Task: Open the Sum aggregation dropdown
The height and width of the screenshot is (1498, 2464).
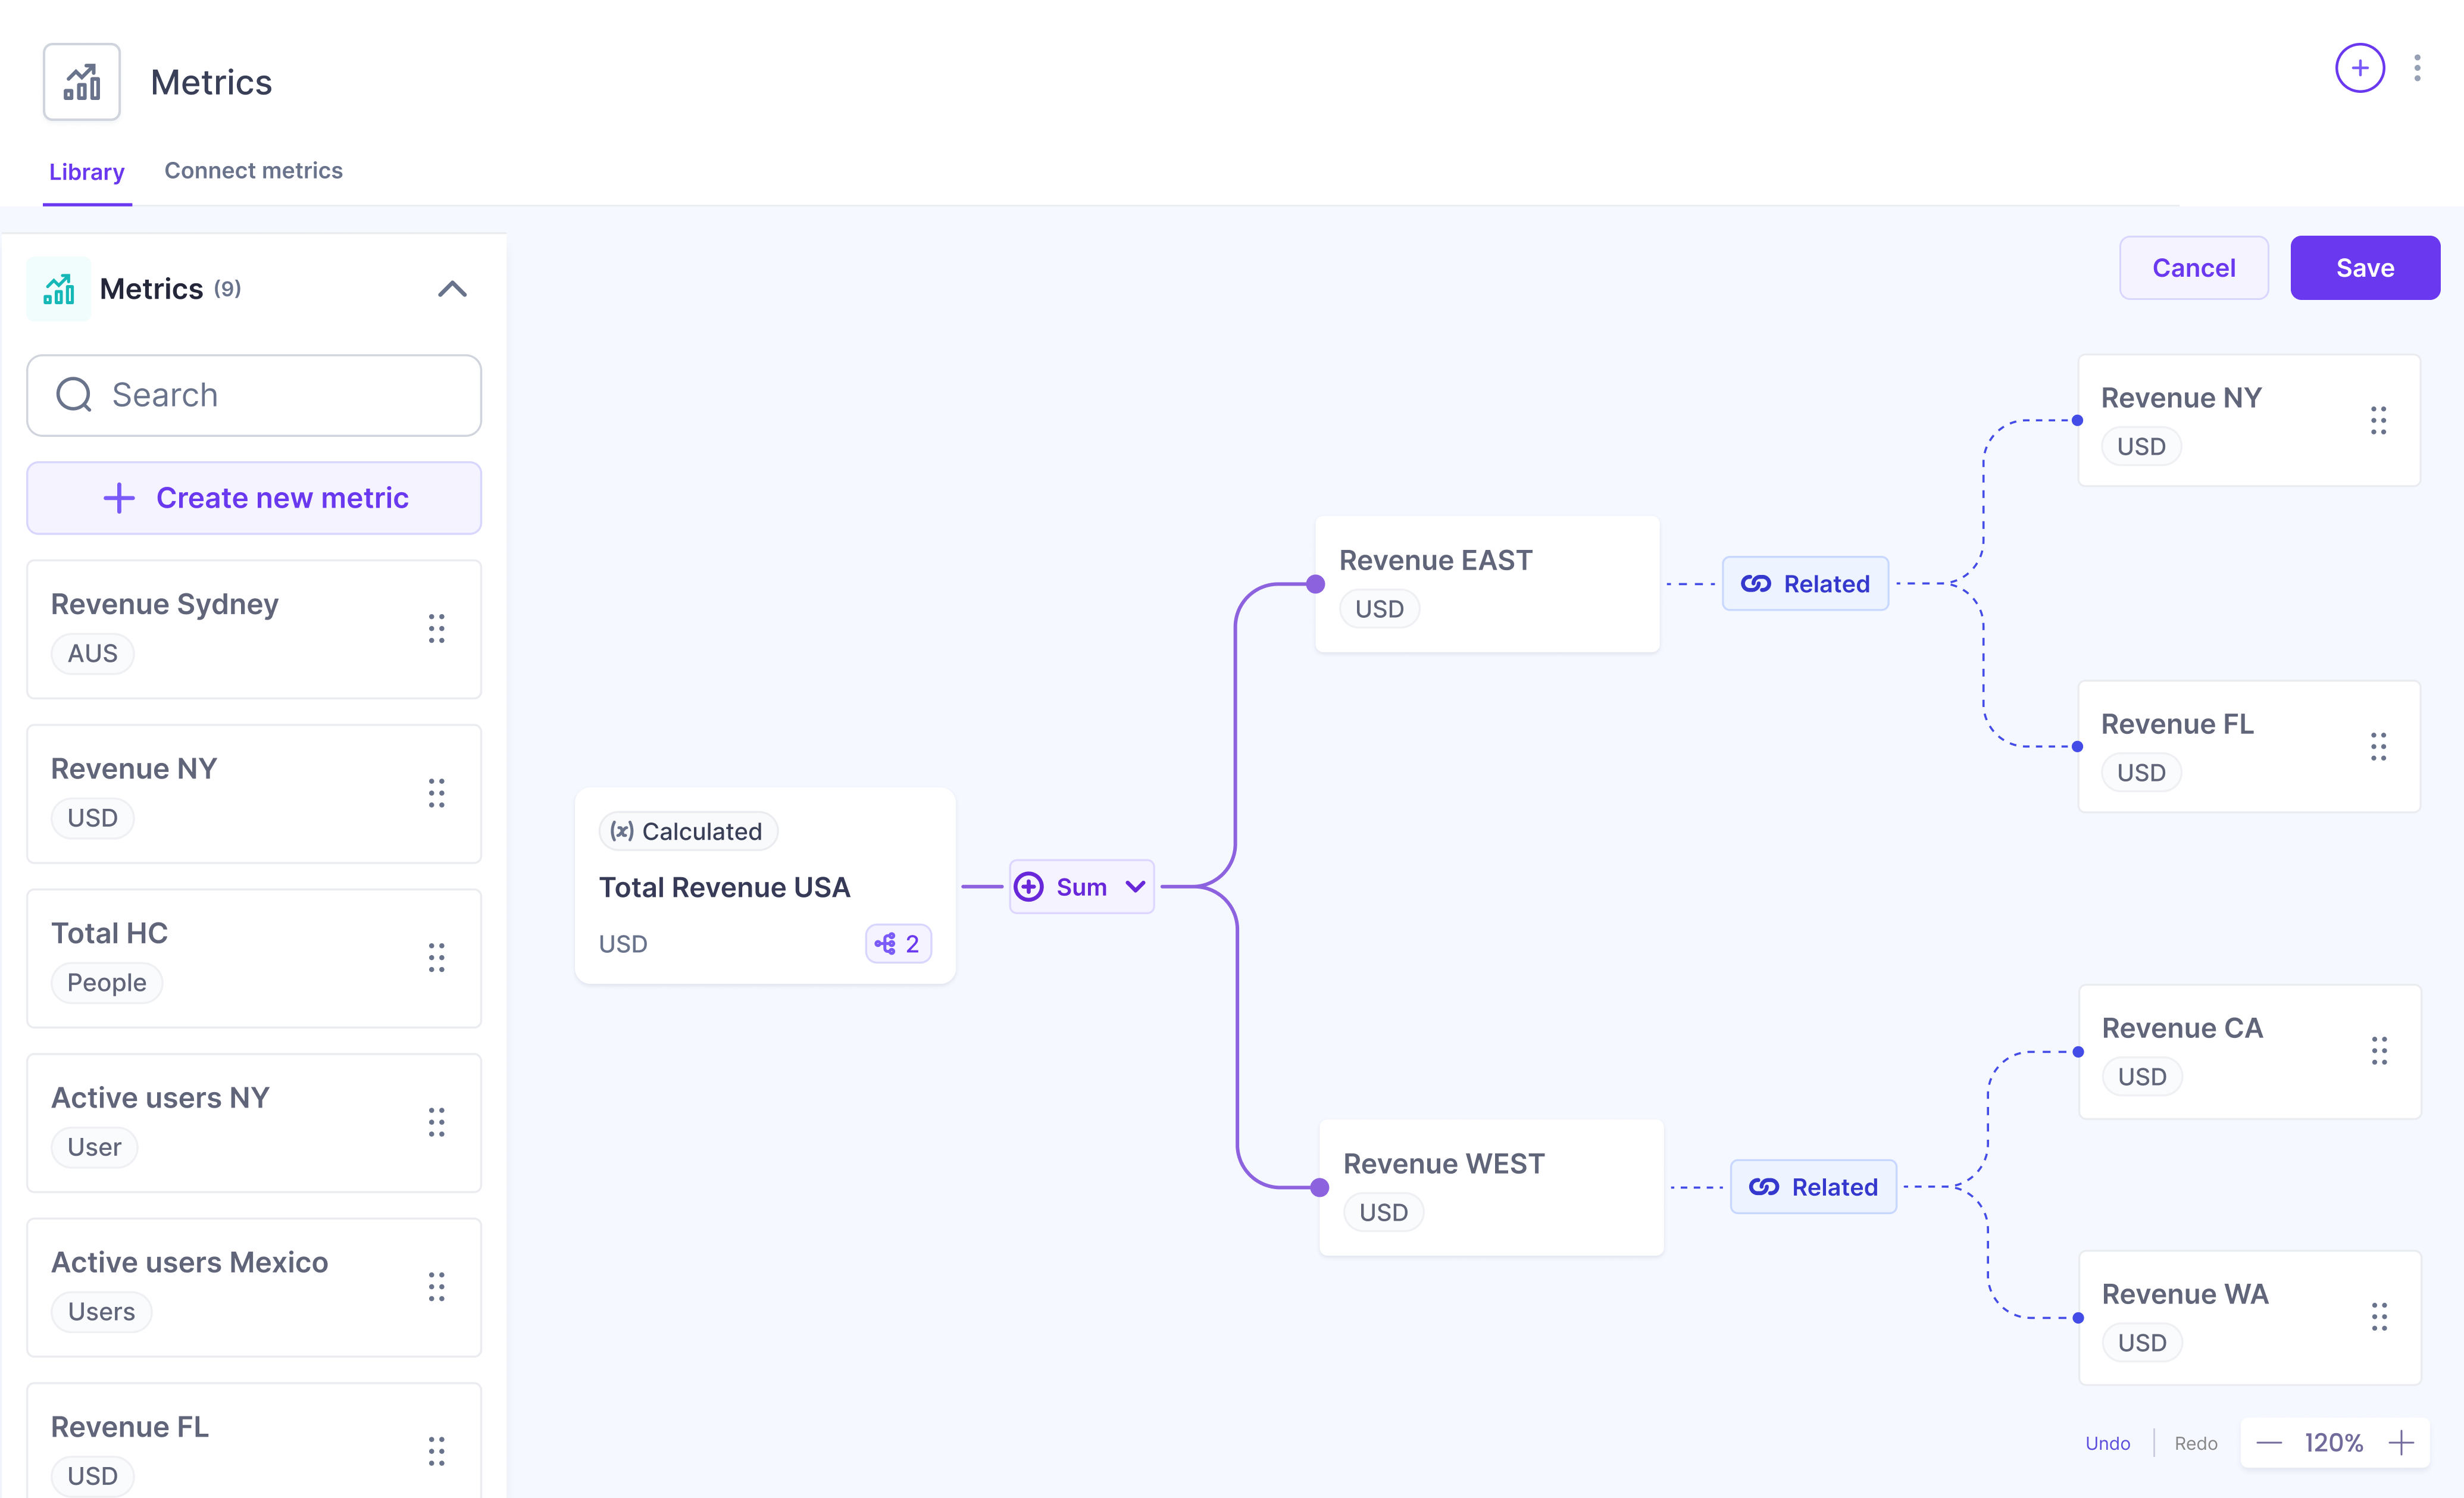Action: pyautogui.click(x=1134, y=886)
